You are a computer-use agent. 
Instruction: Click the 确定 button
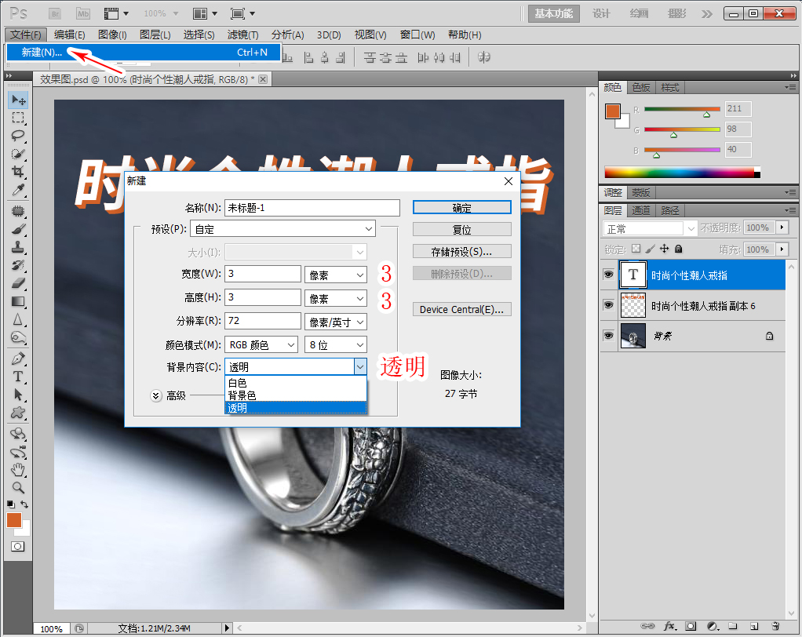(x=461, y=208)
